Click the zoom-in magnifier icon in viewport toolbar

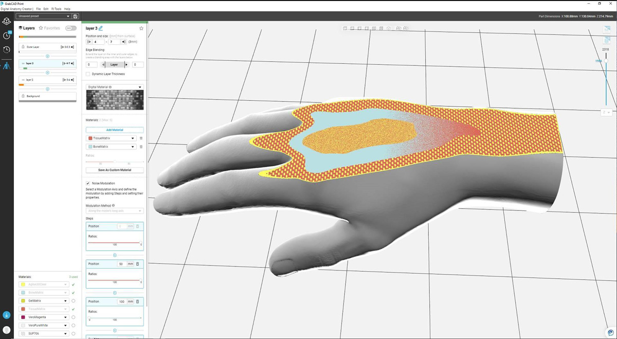(x=397, y=28)
